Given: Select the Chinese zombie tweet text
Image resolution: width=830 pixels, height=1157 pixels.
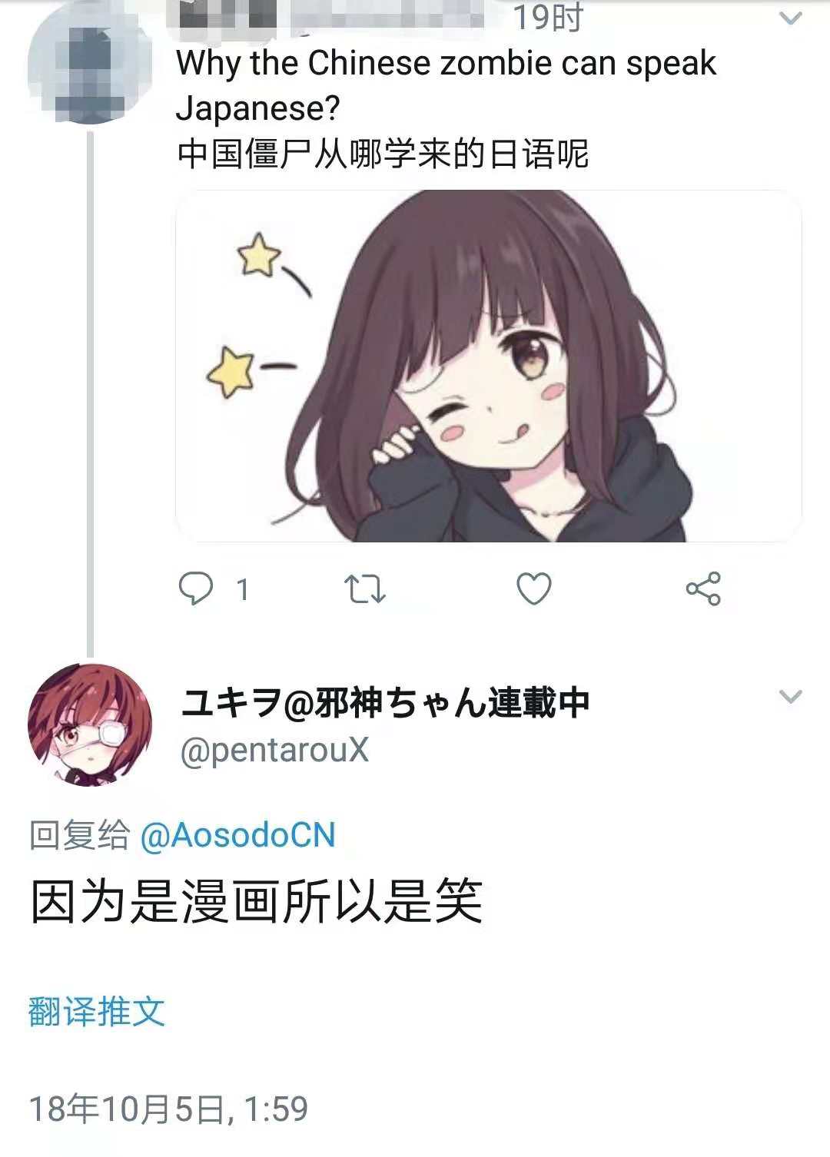Looking at the screenshot, I should pos(446,85).
